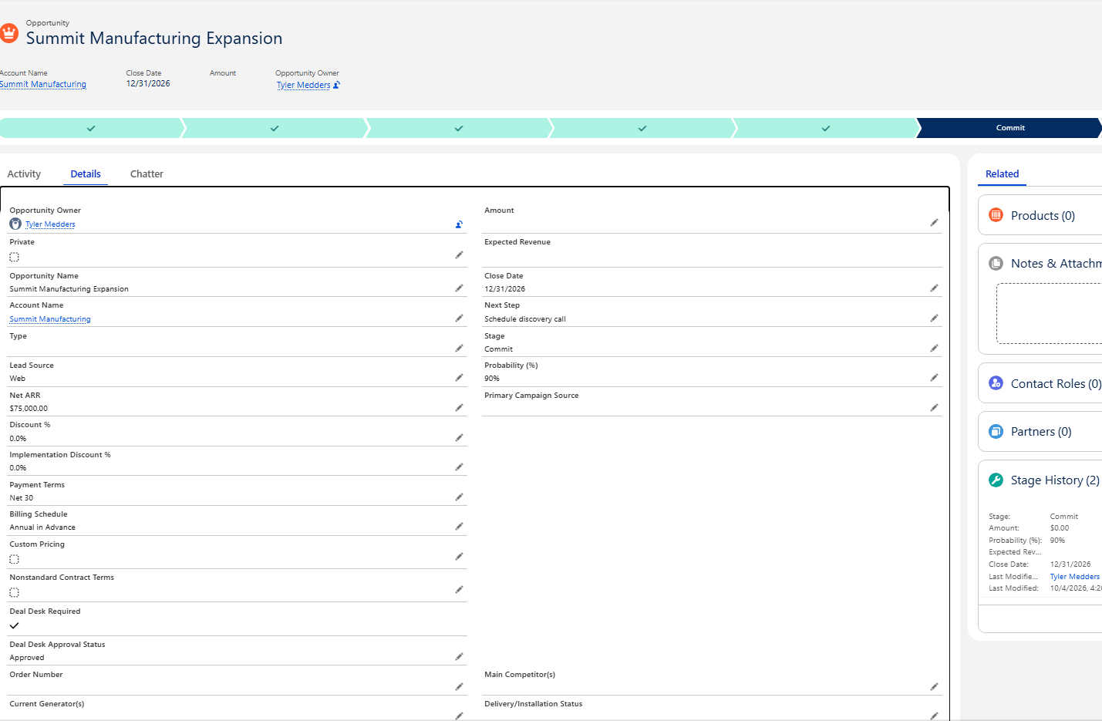Edit Opportunity Name with pencil icon
Screen dimensions: 1102x721
point(459,288)
